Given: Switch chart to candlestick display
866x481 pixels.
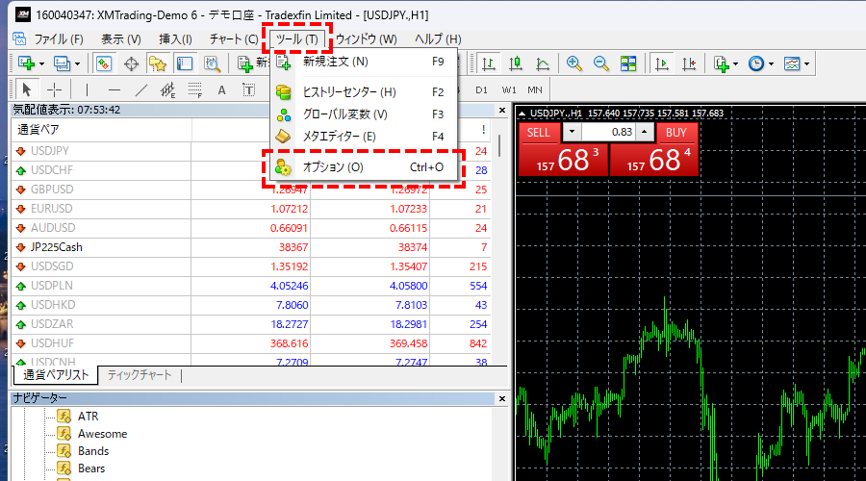Looking at the screenshot, I should 517,63.
